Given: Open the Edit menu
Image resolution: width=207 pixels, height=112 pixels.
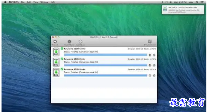Looking at the screenshot, I should coord(29,2).
